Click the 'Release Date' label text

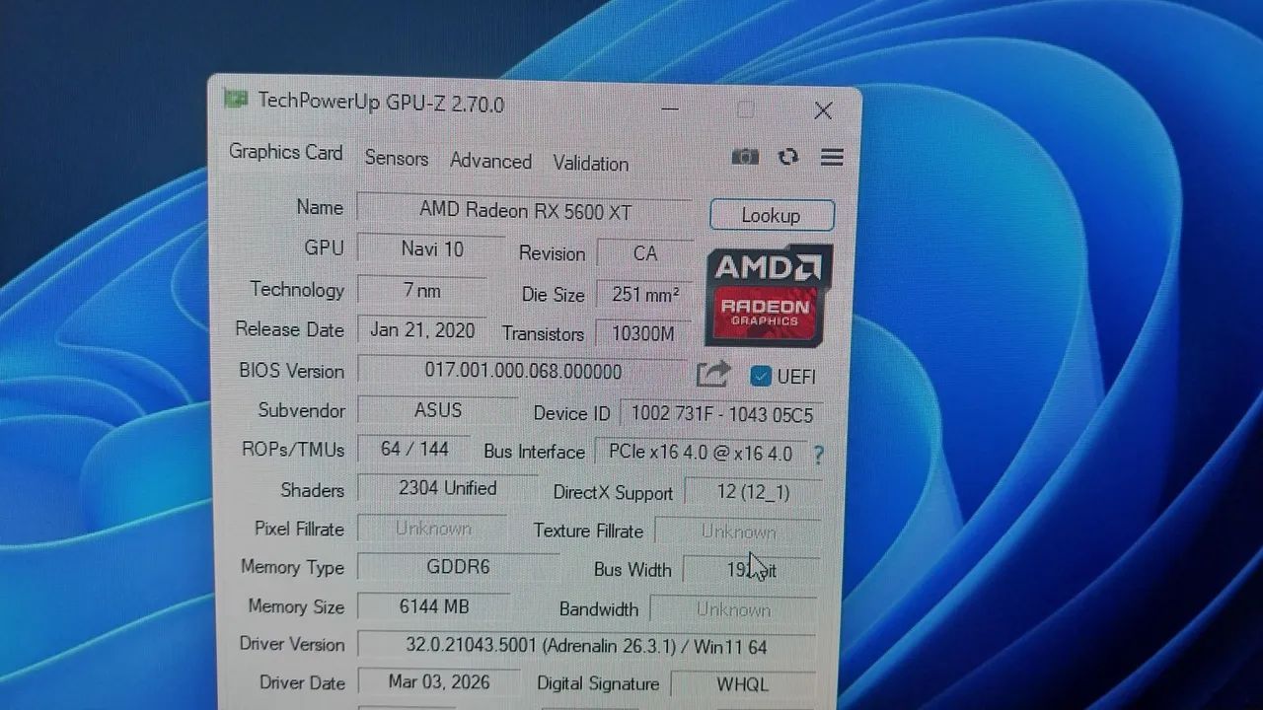(x=289, y=329)
